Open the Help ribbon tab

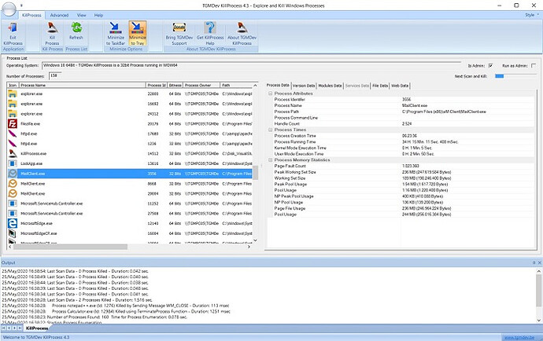(98, 15)
